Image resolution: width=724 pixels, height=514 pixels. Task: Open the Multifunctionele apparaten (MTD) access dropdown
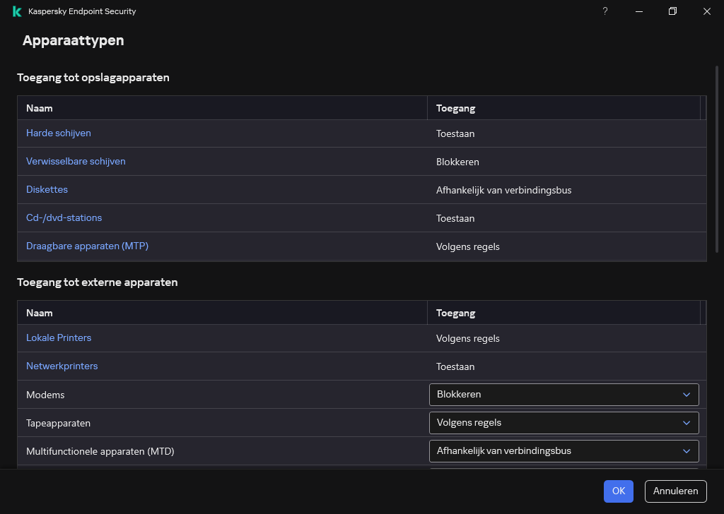click(551, 451)
